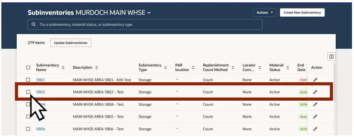This screenshot has width=354, height=137.
Task: Open the 5B02 subinventory link
Action: pyautogui.click(x=41, y=92)
